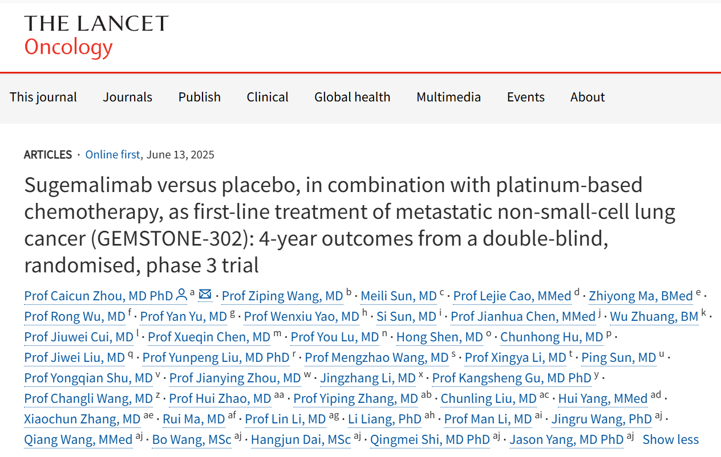Expand the Publish menu
721x457 pixels.
tap(199, 97)
